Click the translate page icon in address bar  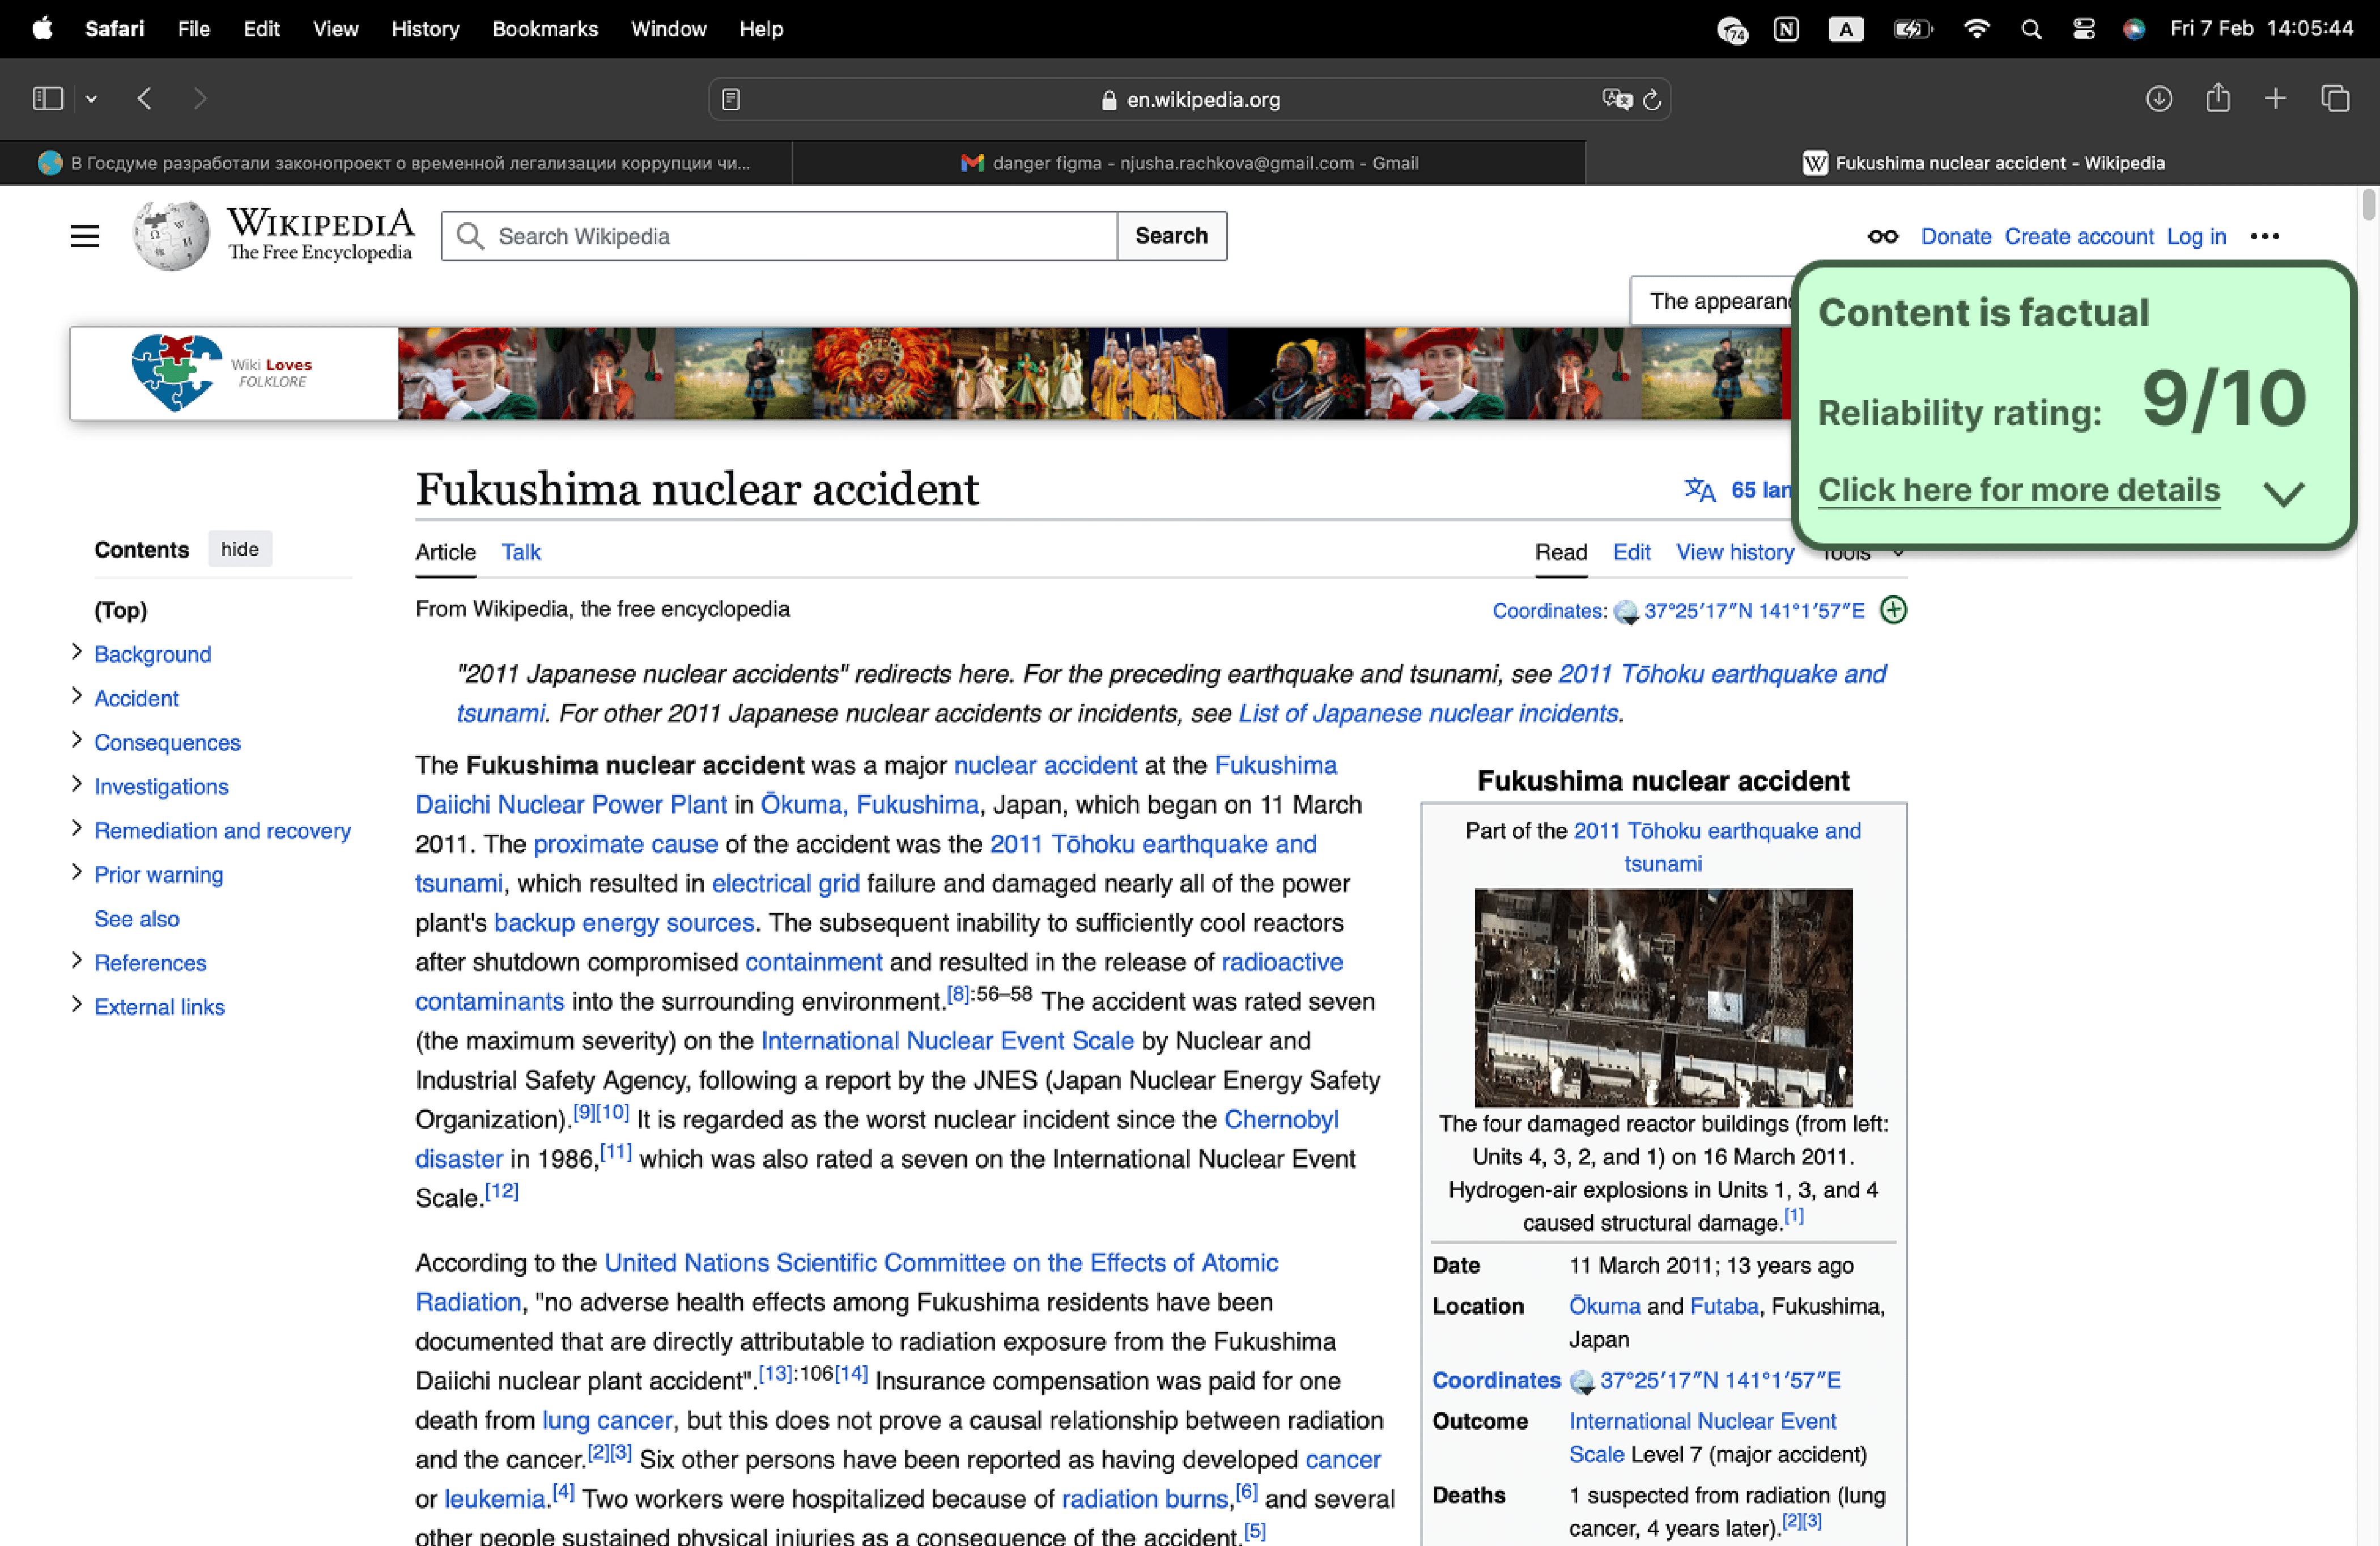[x=1616, y=99]
